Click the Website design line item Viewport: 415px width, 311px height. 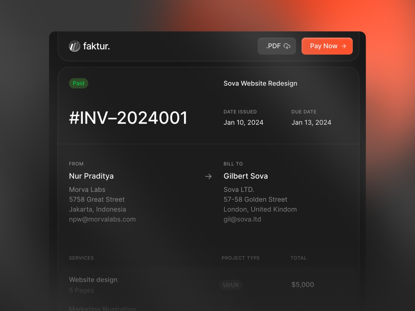point(93,280)
